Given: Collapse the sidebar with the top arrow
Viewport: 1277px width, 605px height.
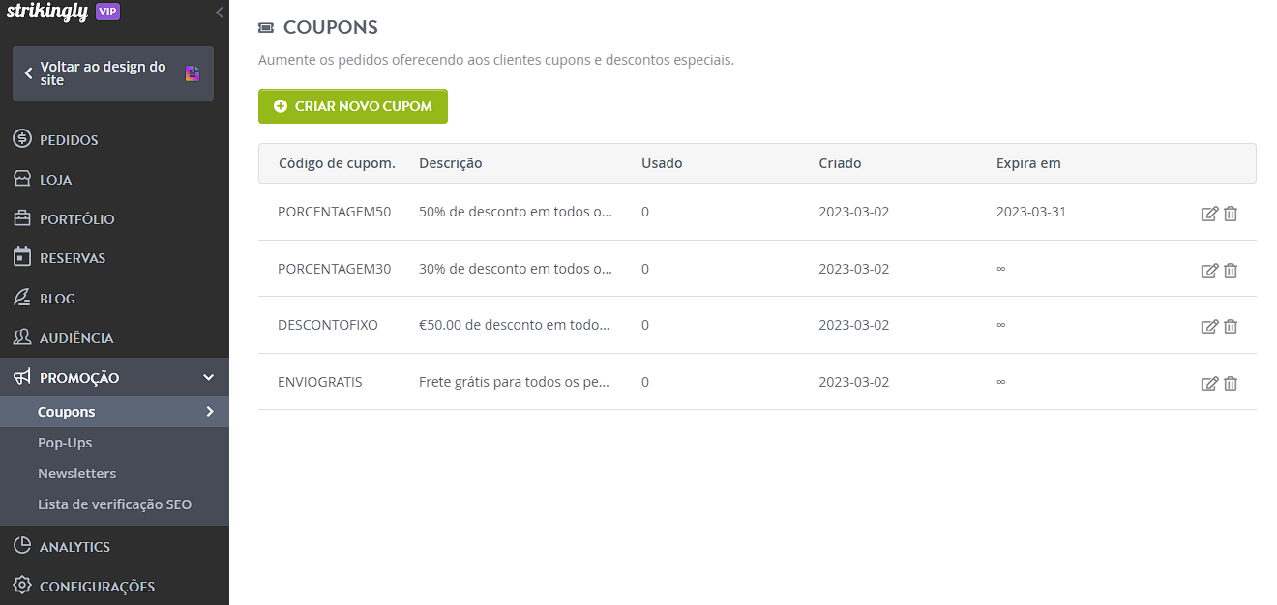Looking at the screenshot, I should pyautogui.click(x=220, y=13).
